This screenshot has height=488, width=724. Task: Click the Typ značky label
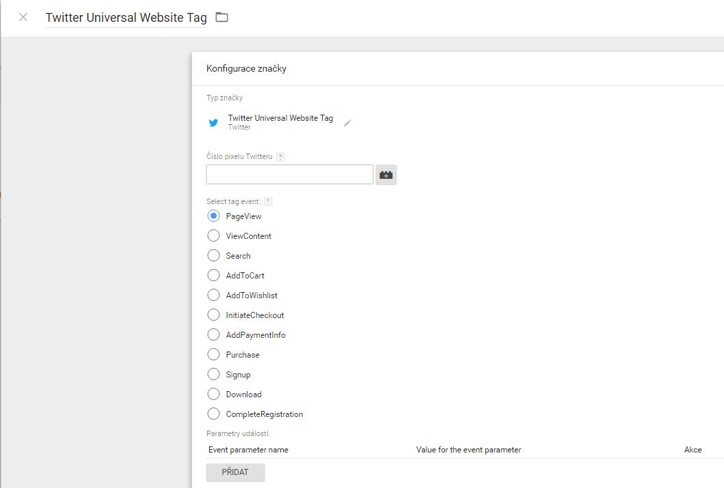pyautogui.click(x=224, y=98)
